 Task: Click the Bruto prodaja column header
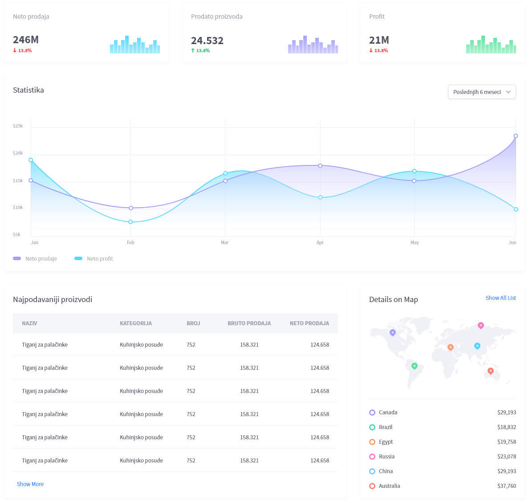[x=249, y=323]
